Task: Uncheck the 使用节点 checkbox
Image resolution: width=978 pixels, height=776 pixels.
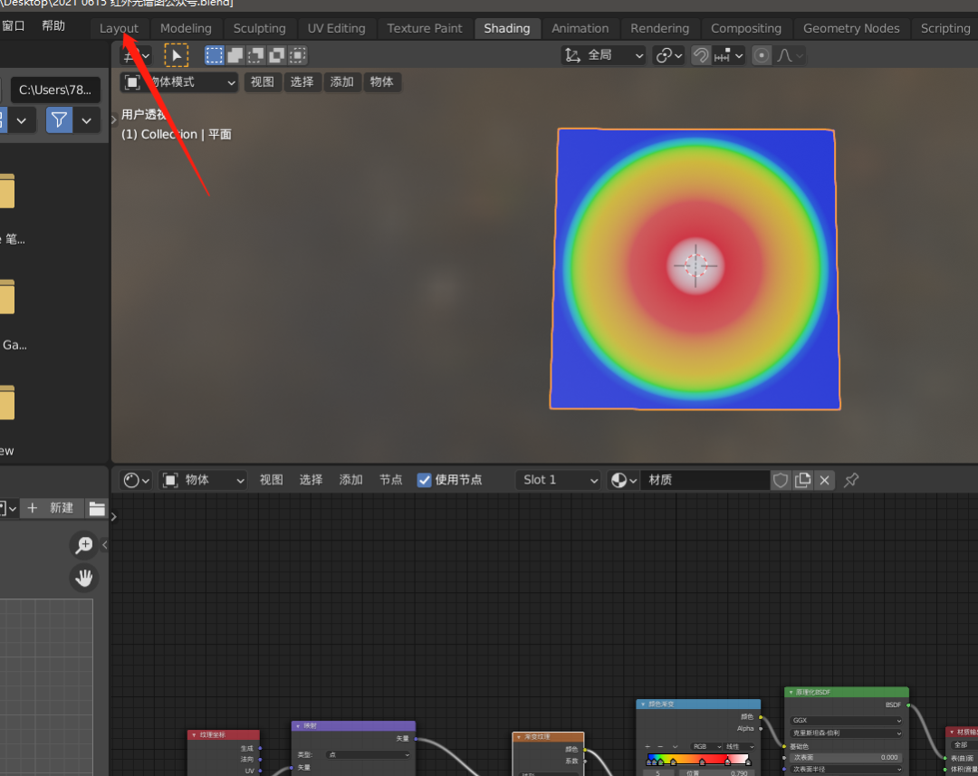Action: click(x=424, y=480)
